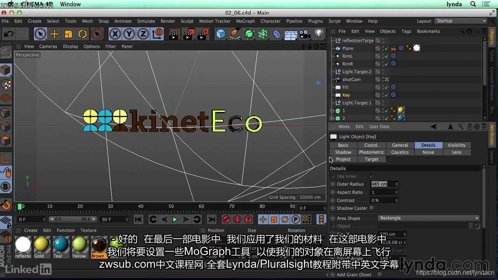Switch to the Visibility tab
This screenshot has height=280, width=498.
[456, 145]
